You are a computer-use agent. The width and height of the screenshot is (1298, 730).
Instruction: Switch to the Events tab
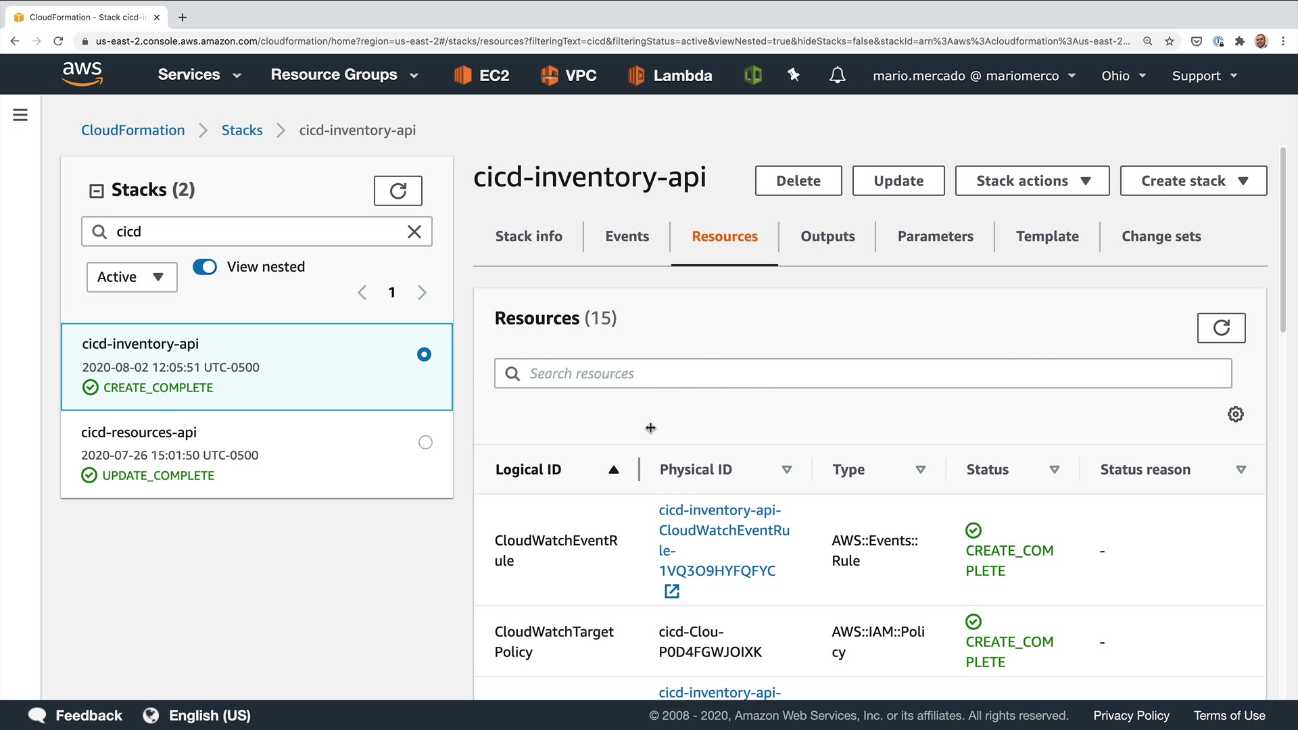(x=627, y=237)
